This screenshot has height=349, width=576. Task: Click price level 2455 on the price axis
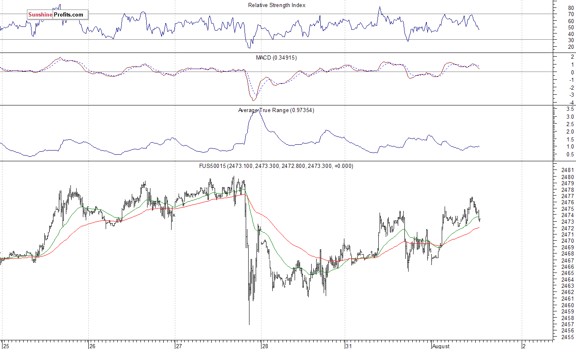[x=568, y=337]
